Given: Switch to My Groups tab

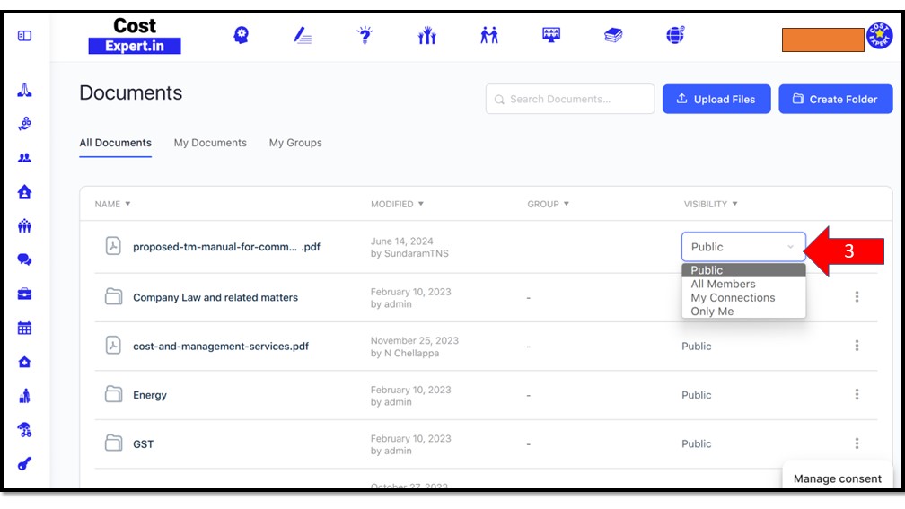Looking at the screenshot, I should pyautogui.click(x=295, y=143).
